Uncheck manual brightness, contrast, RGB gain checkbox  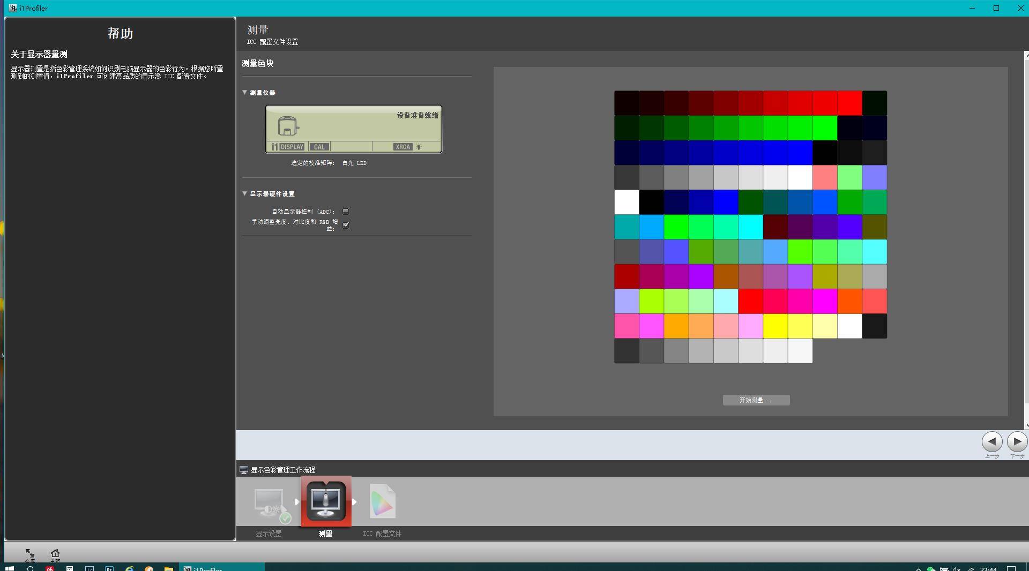346,224
